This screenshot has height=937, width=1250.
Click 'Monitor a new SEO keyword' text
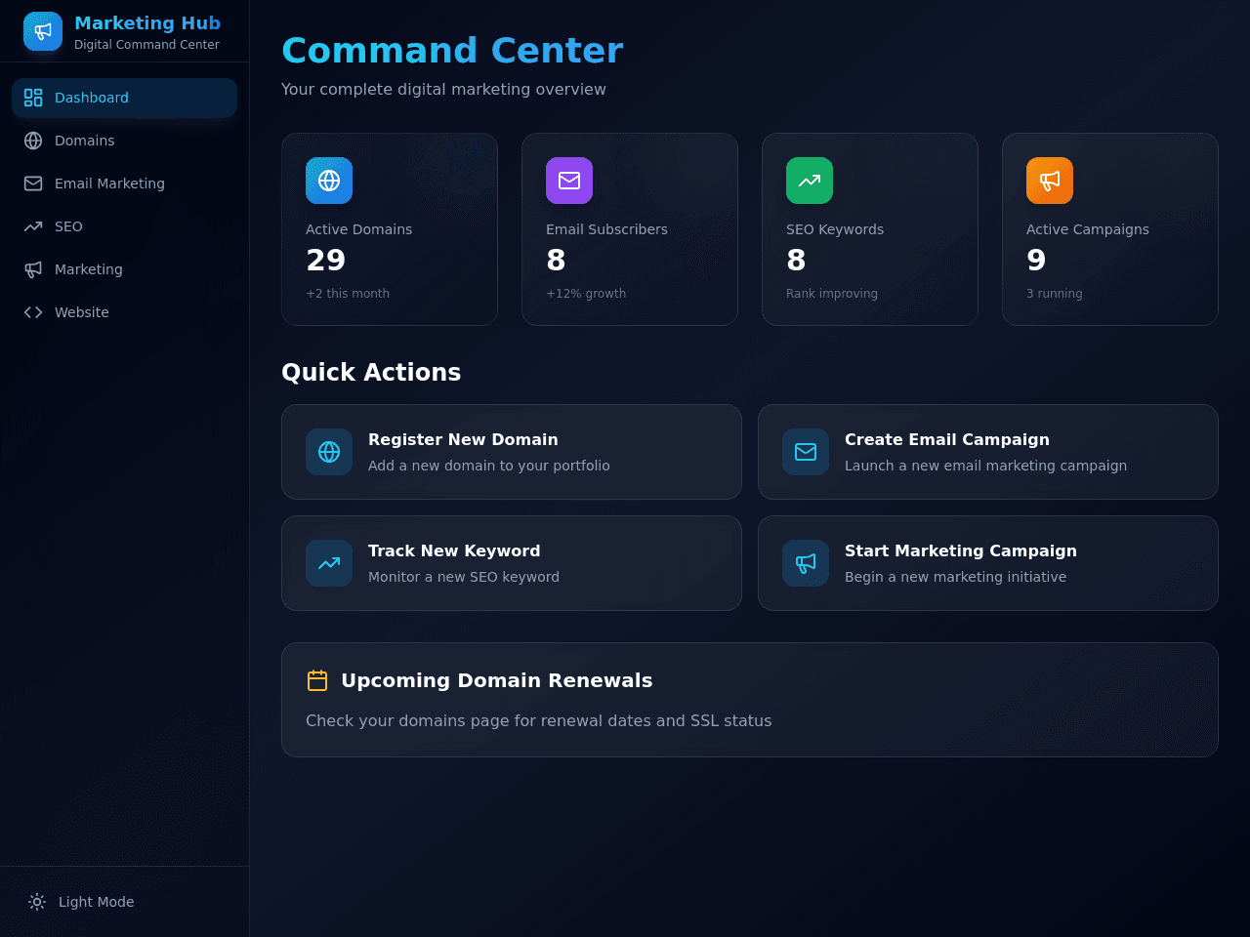pyautogui.click(x=464, y=577)
